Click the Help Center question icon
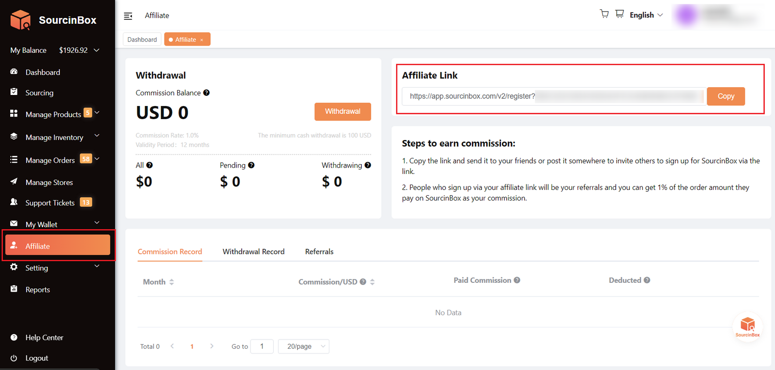Screen dimensions: 775x370 pyautogui.click(x=14, y=337)
